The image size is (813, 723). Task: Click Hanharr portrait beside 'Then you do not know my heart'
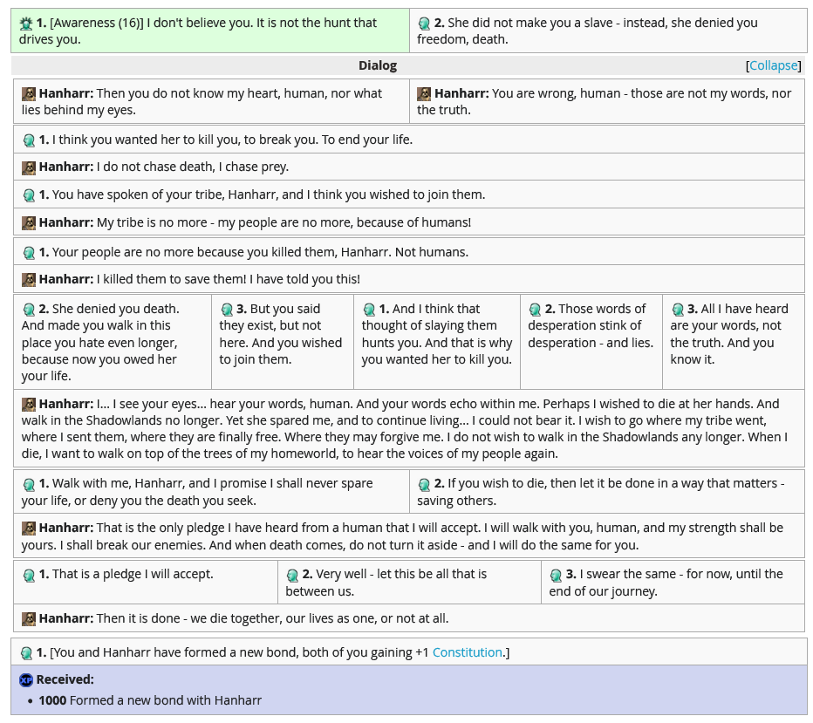(29, 94)
